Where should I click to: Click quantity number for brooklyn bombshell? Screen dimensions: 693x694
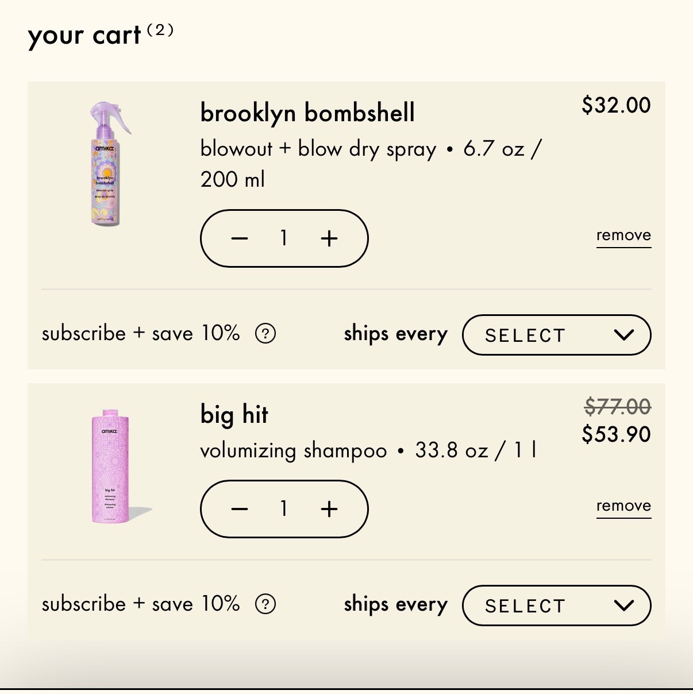tap(284, 238)
